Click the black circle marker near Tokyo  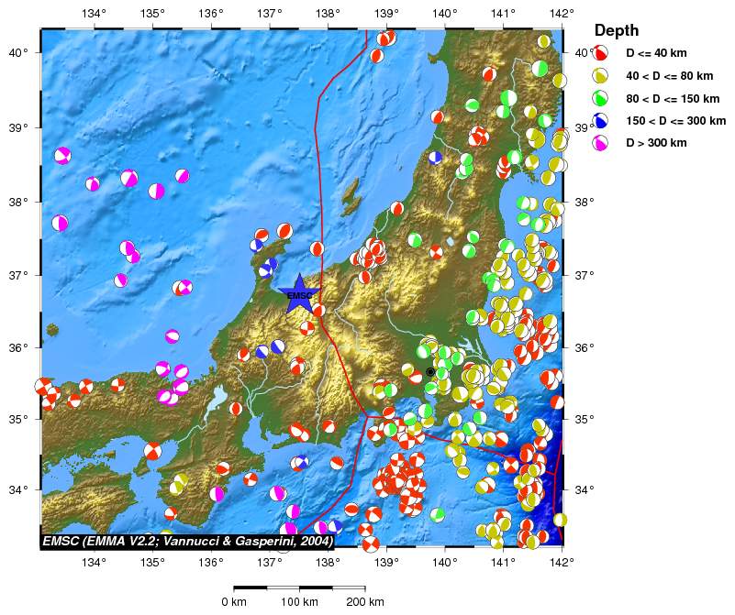pos(430,372)
